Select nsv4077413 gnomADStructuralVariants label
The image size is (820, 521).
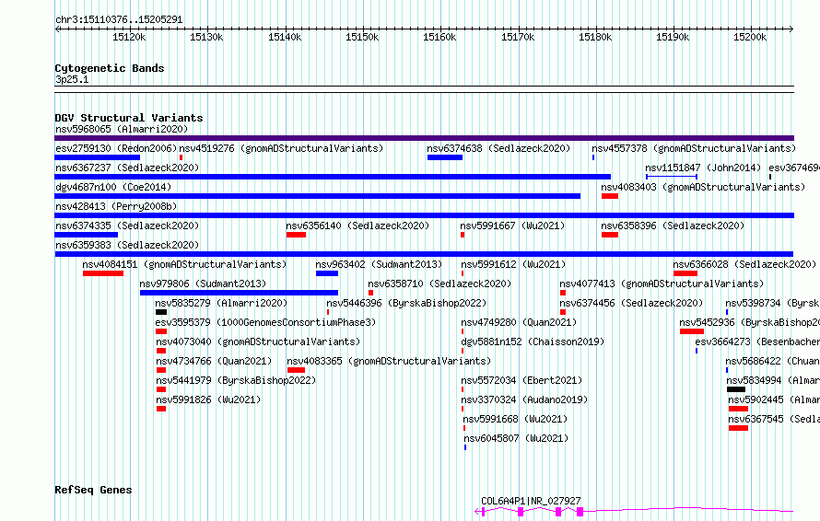(662, 284)
